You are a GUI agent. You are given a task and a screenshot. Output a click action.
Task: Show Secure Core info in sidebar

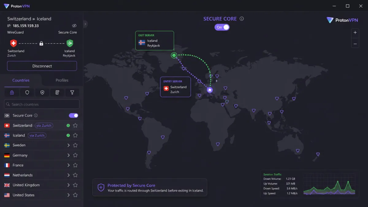[x=36, y=116]
